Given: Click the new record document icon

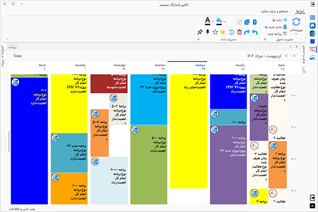Looking at the screenshot, I should click(255, 22).
